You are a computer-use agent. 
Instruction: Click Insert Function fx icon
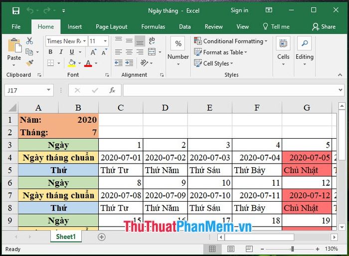pyautogui.click(x=112, y=90)
